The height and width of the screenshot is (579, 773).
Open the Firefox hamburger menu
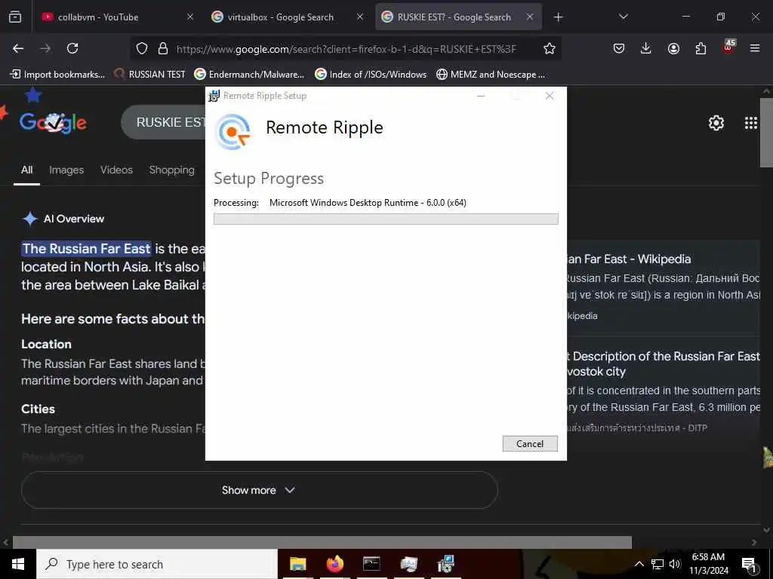[755, 48]
